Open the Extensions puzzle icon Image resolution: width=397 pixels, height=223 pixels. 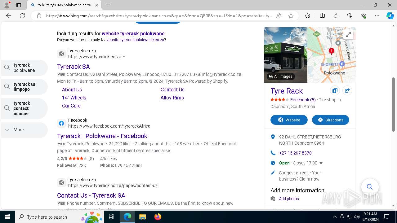click(307, 16)
